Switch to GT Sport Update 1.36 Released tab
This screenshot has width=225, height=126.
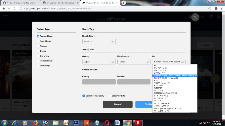point(60,3)
